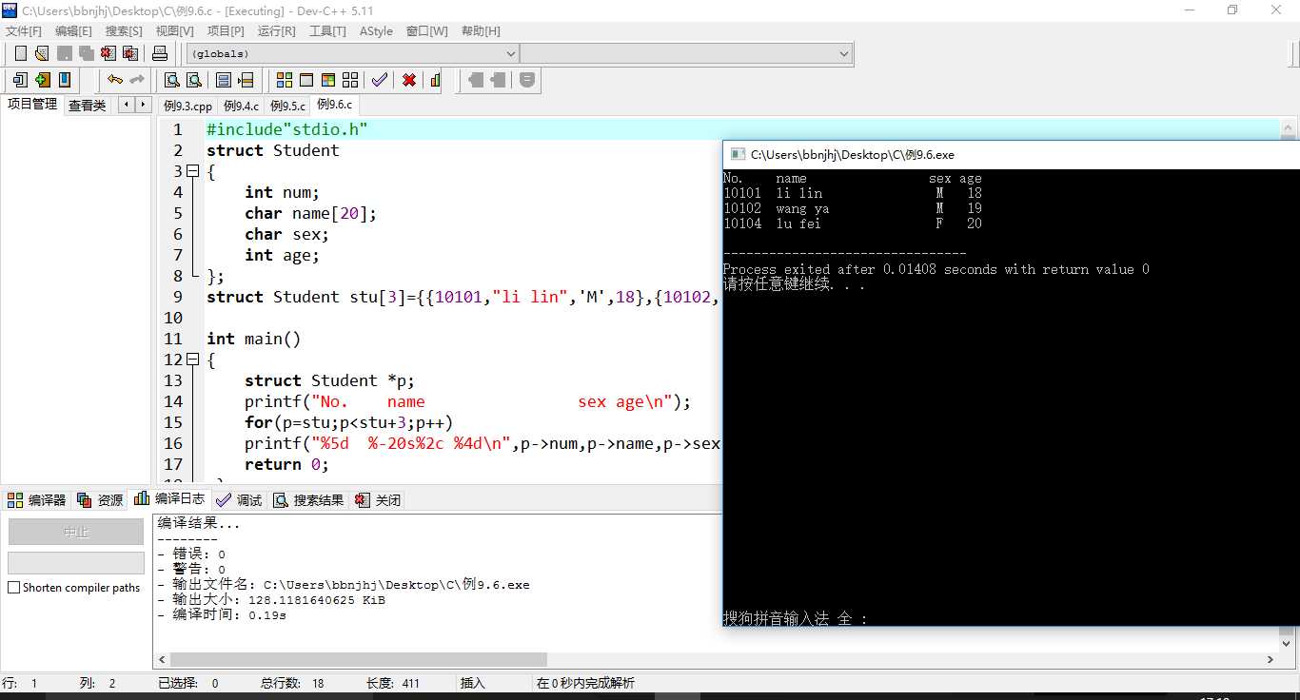This screenshot has width=1300, height=700.
Task: Click the Rebuild All grid icon
Action: 350,80
